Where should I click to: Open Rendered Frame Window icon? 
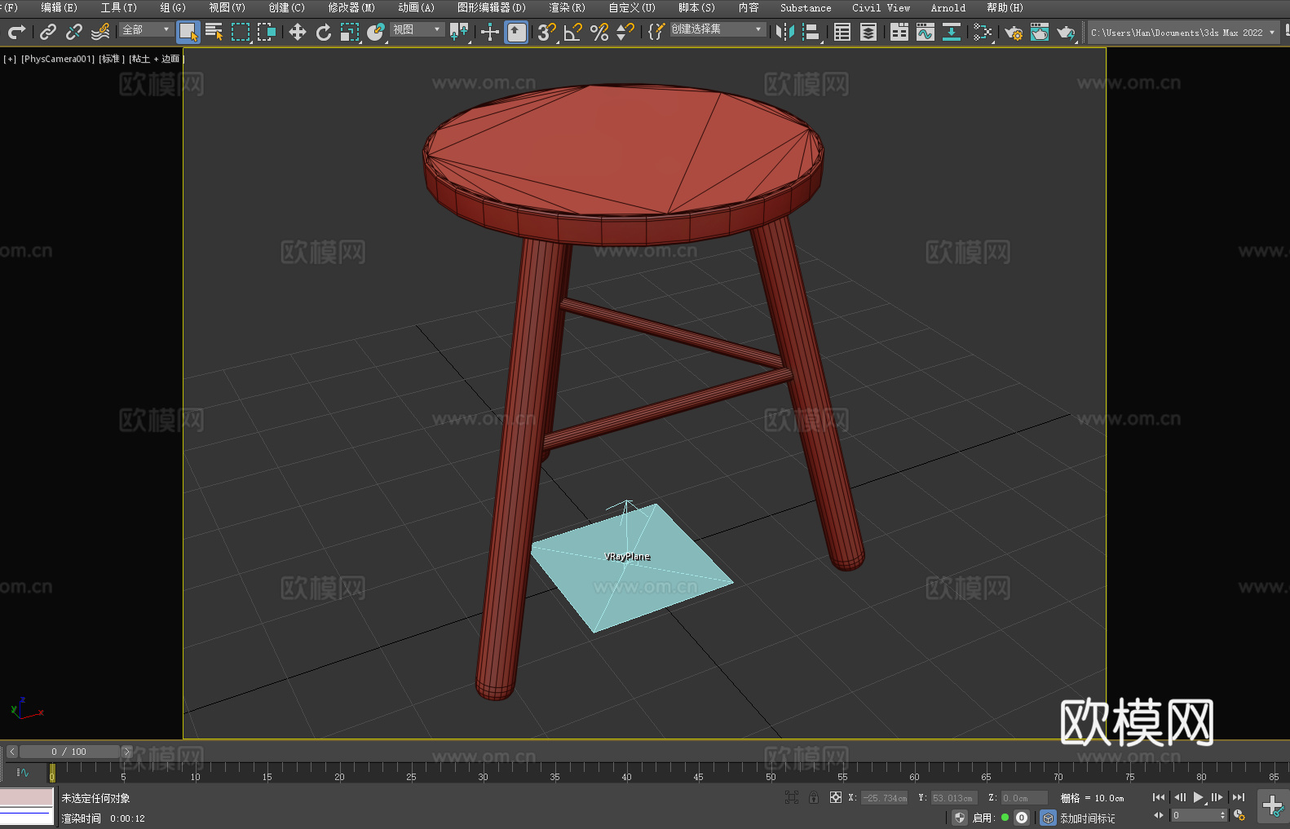click(1040, 32)
